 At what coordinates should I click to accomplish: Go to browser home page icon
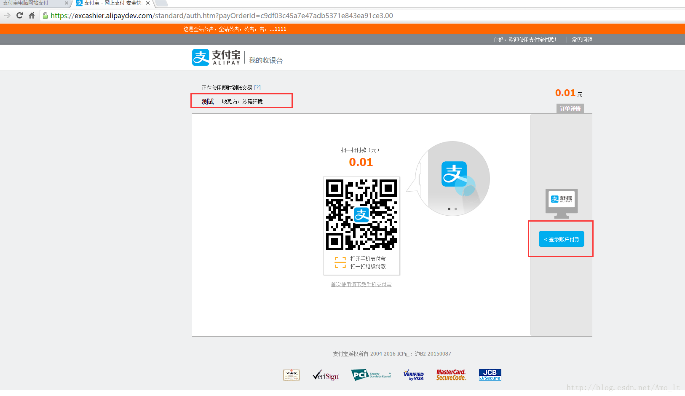point(32,16)
